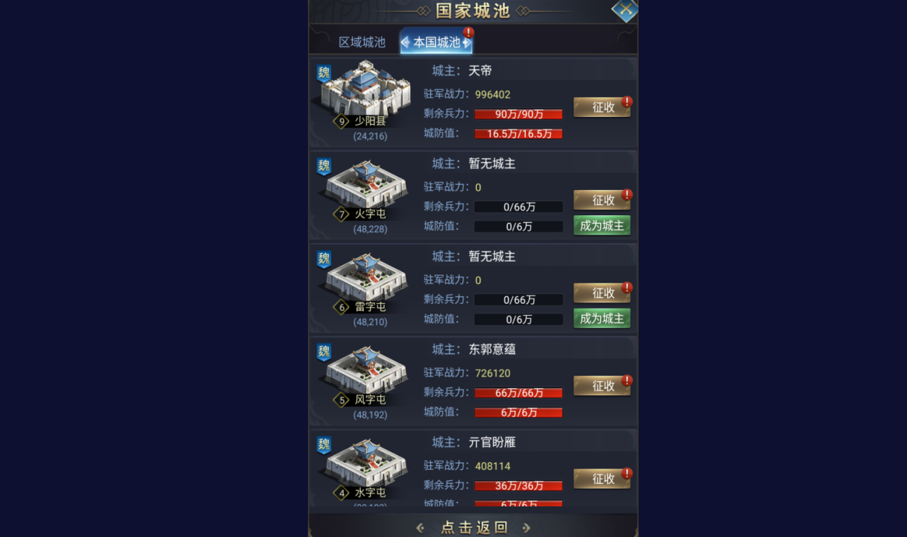
Task: Select the 本国城池 tab
Action: 436,42
